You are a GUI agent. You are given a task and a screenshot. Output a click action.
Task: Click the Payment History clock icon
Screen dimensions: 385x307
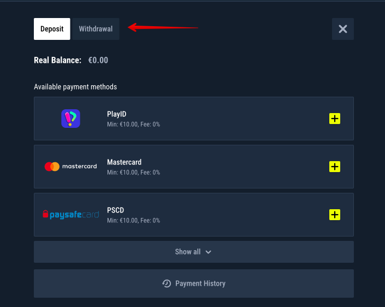coord(167,284)
